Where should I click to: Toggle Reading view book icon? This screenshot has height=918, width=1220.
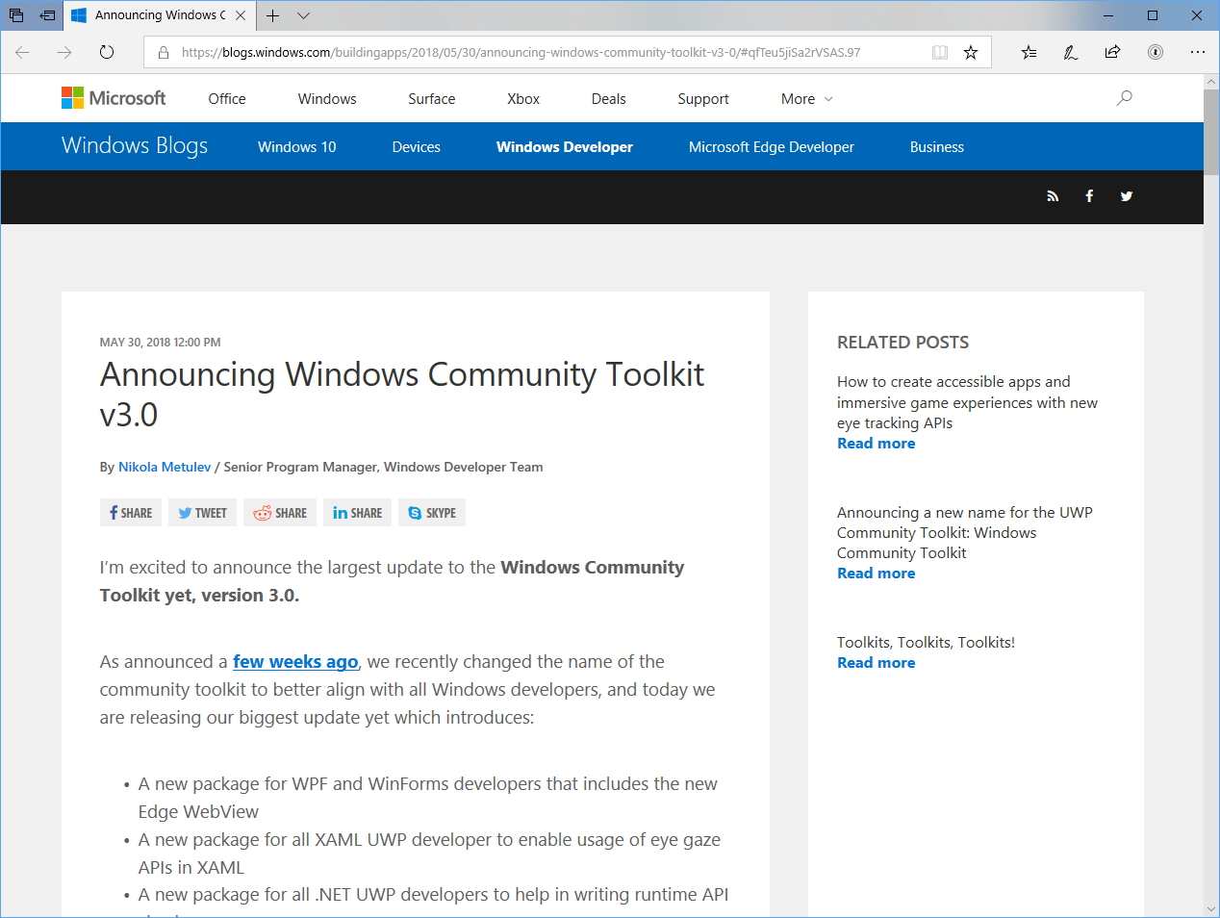click(940, 53)
